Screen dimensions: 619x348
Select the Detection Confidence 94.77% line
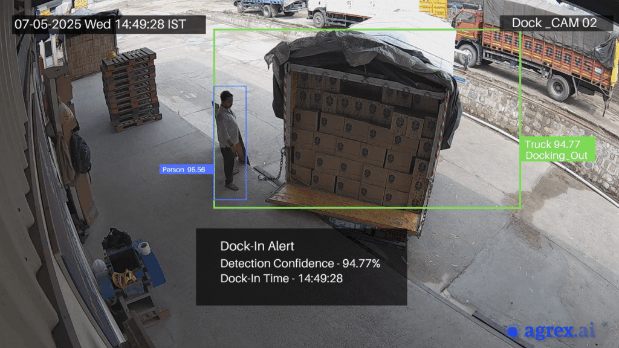pos(300,263)
